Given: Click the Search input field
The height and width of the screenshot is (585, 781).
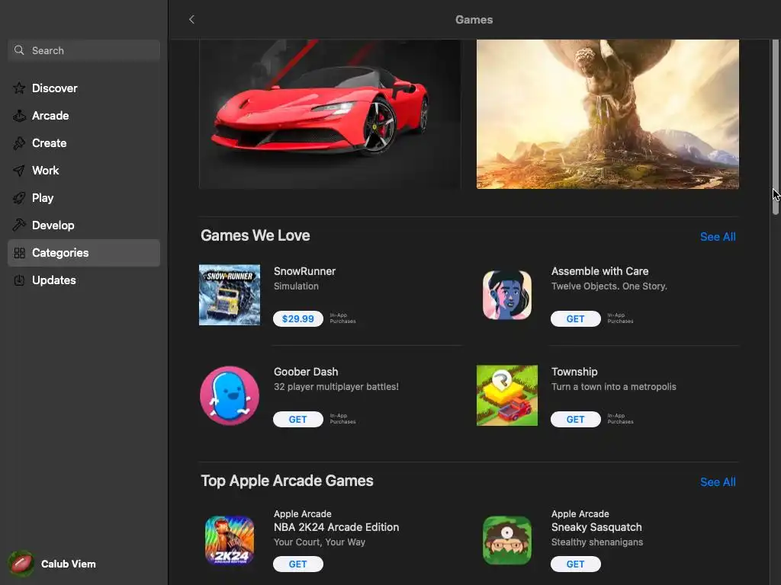Looking at the screenshot, I should click(x=84, y=50).
